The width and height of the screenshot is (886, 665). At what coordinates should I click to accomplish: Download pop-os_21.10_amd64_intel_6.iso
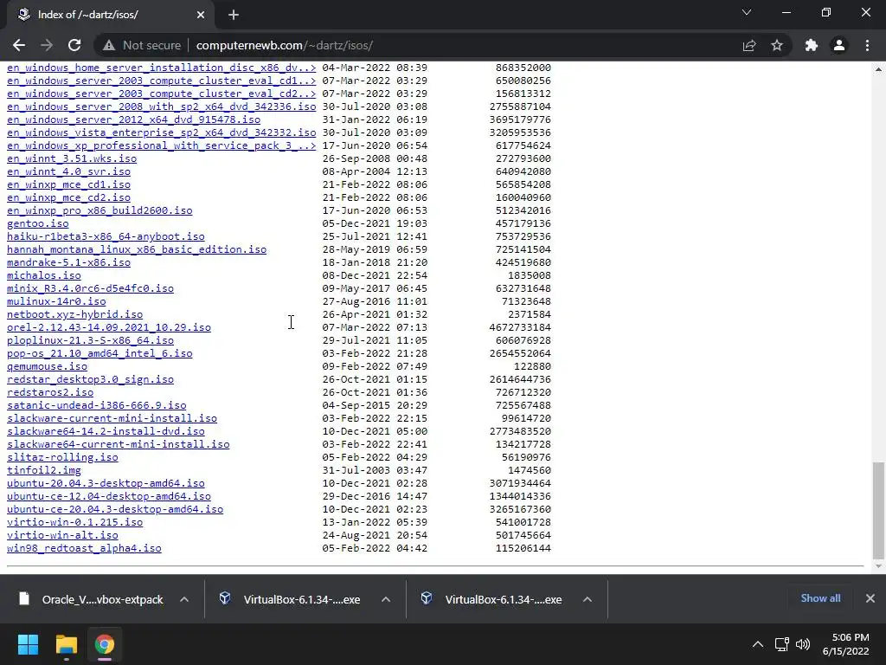[x=100, y=353]
